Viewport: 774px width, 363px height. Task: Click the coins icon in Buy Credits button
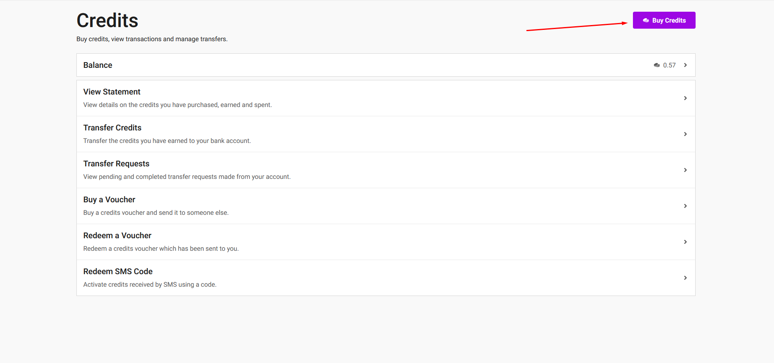646,20
